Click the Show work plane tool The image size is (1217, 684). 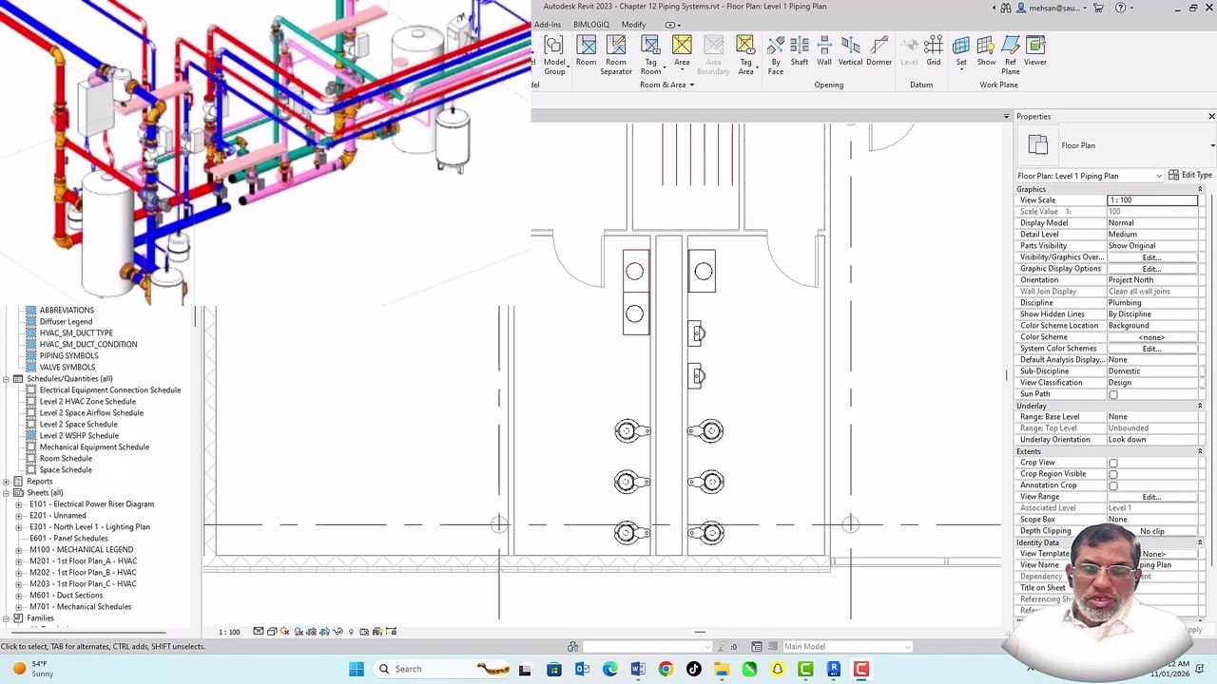coord(987,52)
